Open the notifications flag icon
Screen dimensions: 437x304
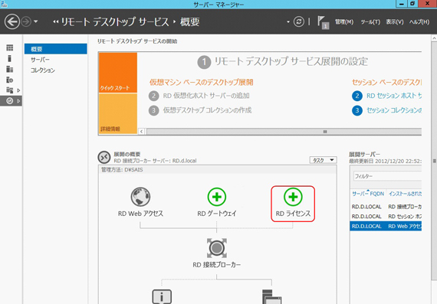(x=323, y=22)
